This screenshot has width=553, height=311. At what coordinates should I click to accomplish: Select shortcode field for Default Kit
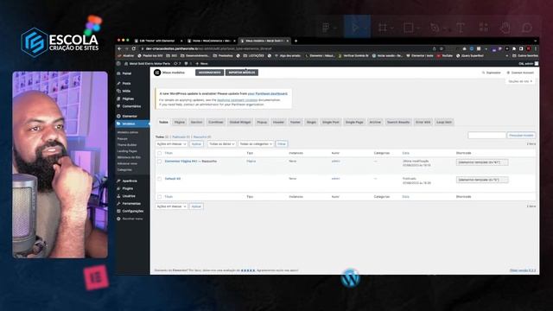[482, 180]
